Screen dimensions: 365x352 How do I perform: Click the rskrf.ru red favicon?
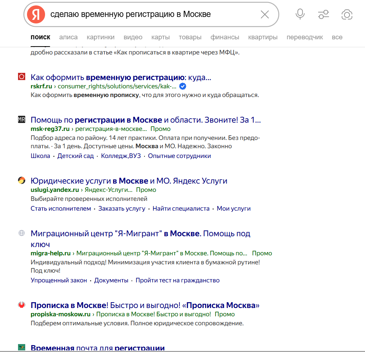[x=22, y=76]
